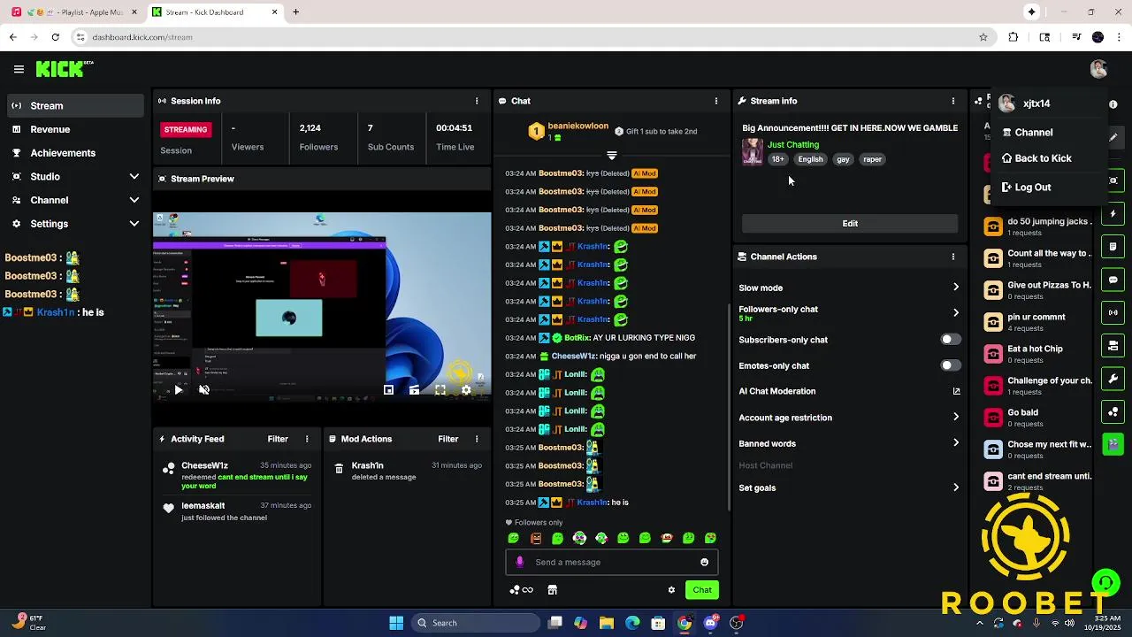Image resolution: width=1132 pixels, height=637 pixels.
Task: Open chat settings gear icon
Action: pos(671,590)
